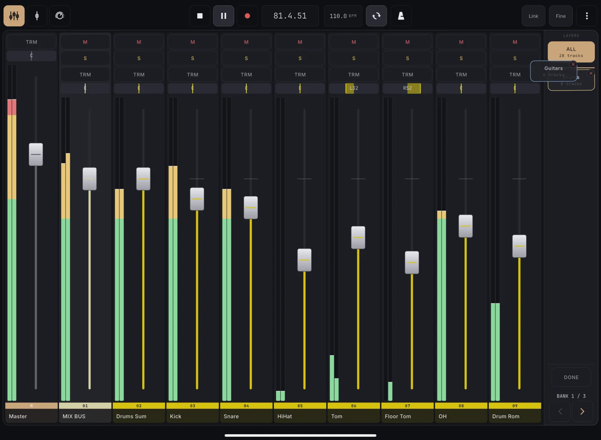
Task: Click the HiHat volume fader handle
Action: click(x=304, y=260)
